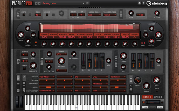The width and height of the screenshot is (179, 111).
Task: Click the Steinberg logo
Action: pyautogui.click(x=157, y=3)
